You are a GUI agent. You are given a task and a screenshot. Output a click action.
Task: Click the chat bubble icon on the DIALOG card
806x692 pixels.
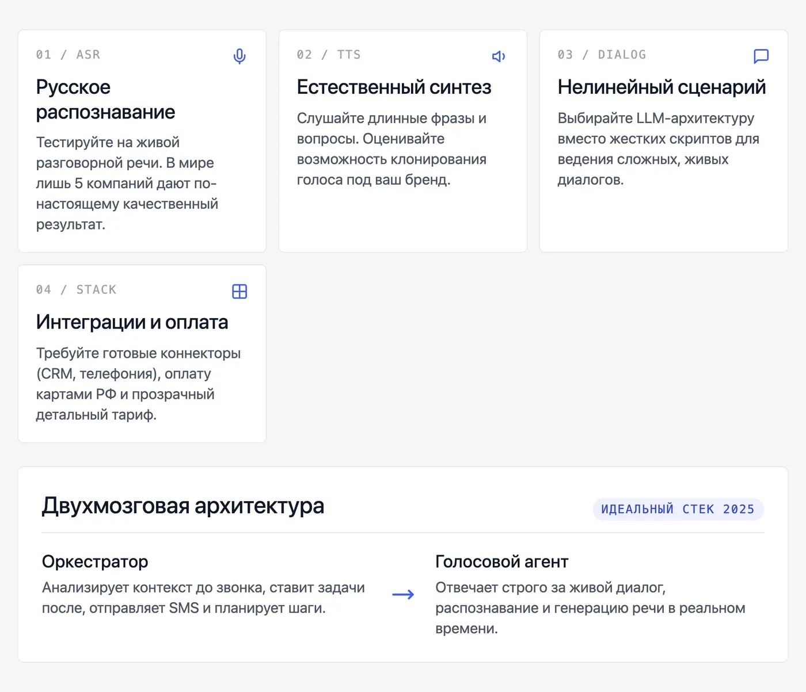click(x=761, y=56)
